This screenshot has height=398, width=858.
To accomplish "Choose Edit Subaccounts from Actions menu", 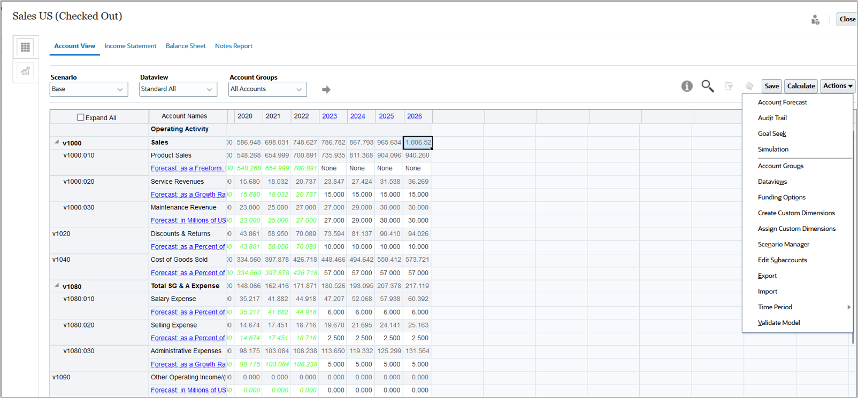I will pos(782,260).
